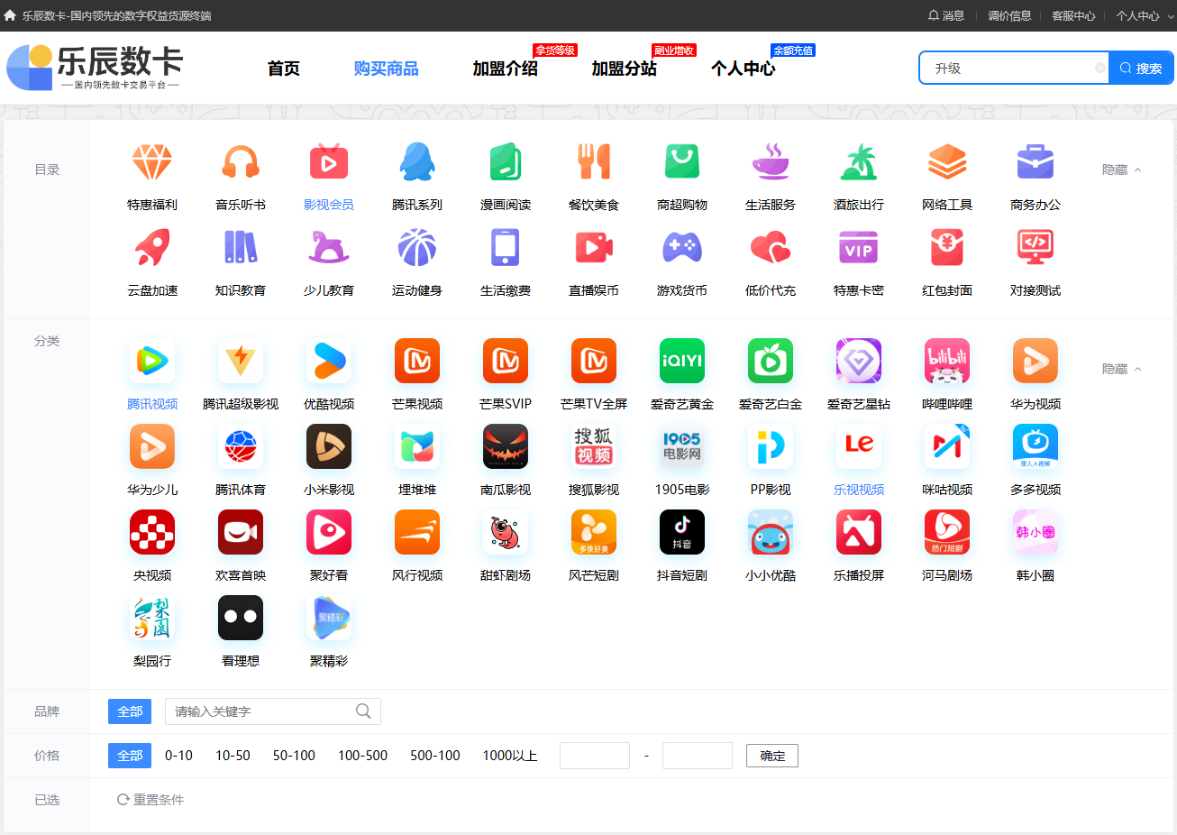Select the 搜狐影视 app icon
This screenshot has width=1177, height=835.
tap(594, 446)
